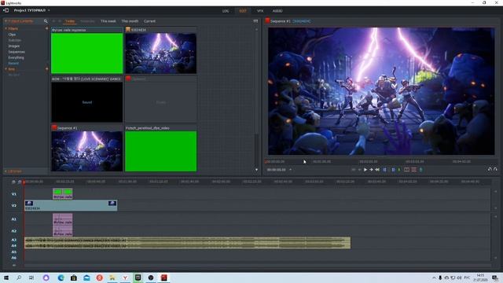
Task: Select the Current filter
Action: point(149,21)
